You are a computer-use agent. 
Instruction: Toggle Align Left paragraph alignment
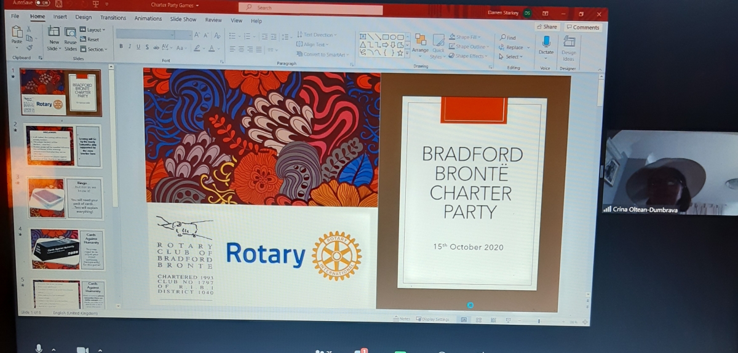point(233,49)
